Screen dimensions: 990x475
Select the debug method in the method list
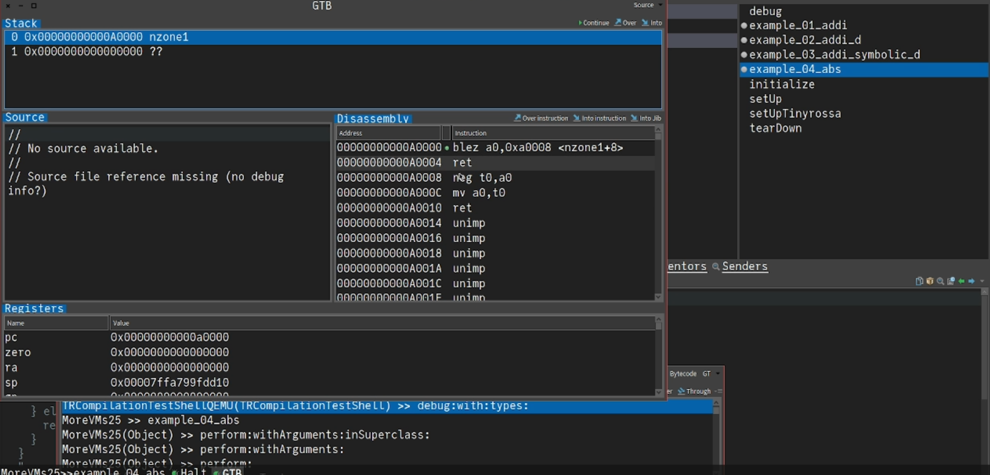click(x=864, y=12)
